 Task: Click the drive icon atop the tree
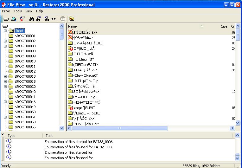point(5,26)
